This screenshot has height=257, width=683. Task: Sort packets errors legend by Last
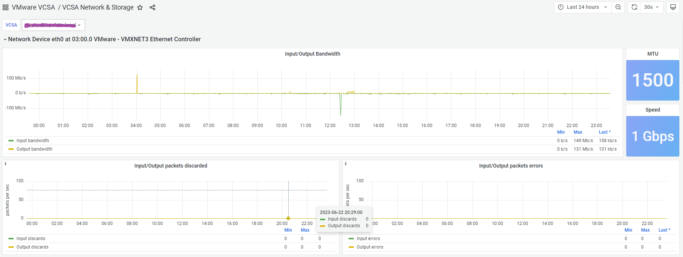click(664, 230)
